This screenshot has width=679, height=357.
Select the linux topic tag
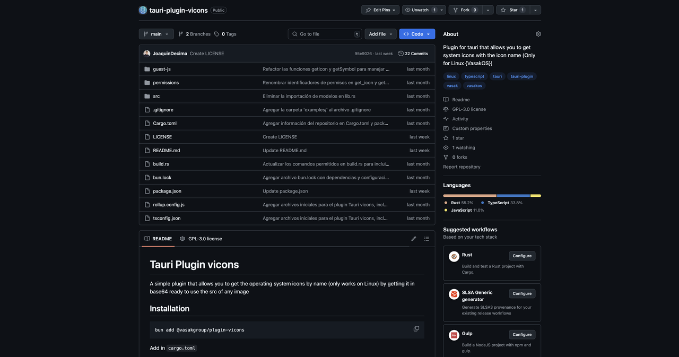coord(451,76)
